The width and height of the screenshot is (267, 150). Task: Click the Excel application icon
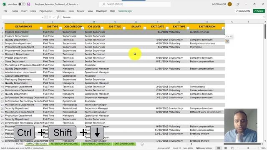coord(4,4)
